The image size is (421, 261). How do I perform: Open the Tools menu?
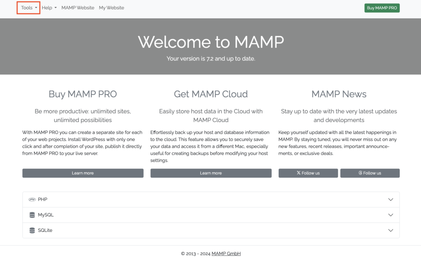[27, 8]
